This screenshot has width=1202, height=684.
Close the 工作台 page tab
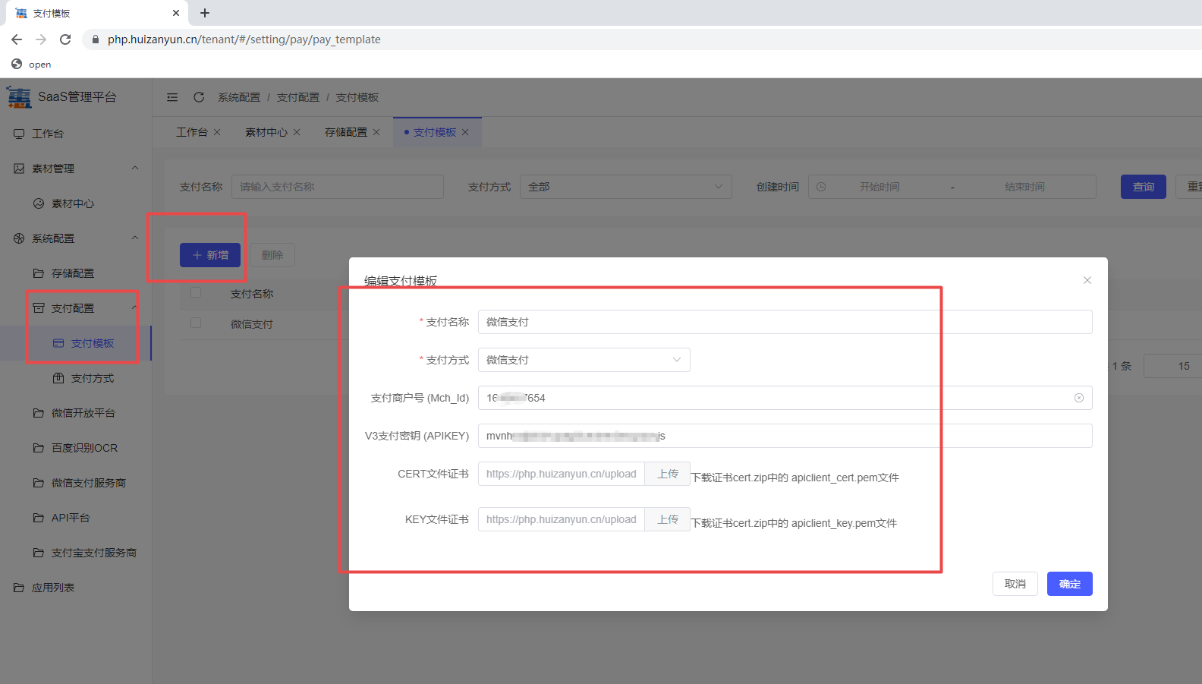tap(217, 132)
